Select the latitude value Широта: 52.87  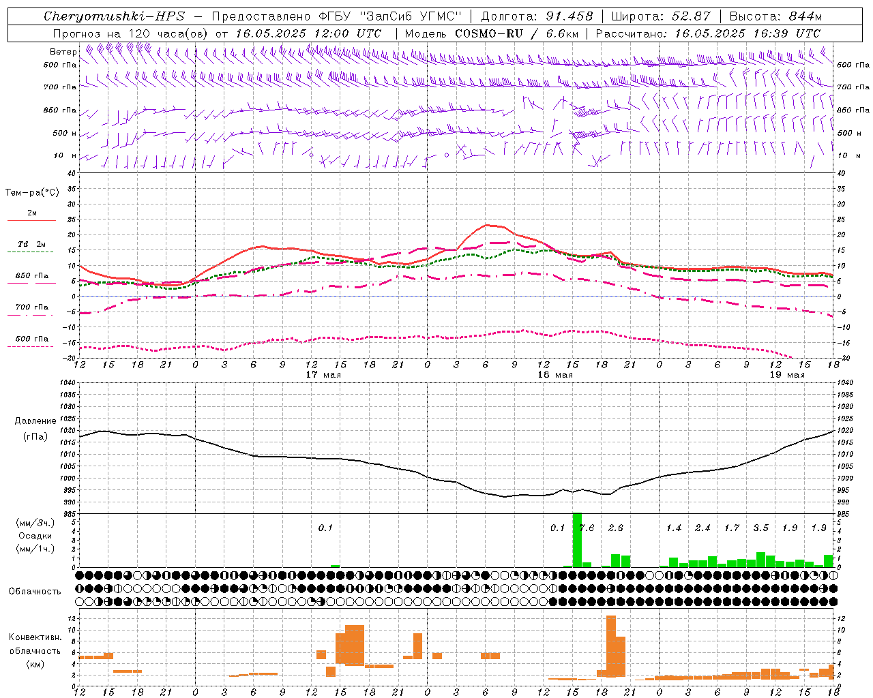pyautogui.click(x=661, y=16)
